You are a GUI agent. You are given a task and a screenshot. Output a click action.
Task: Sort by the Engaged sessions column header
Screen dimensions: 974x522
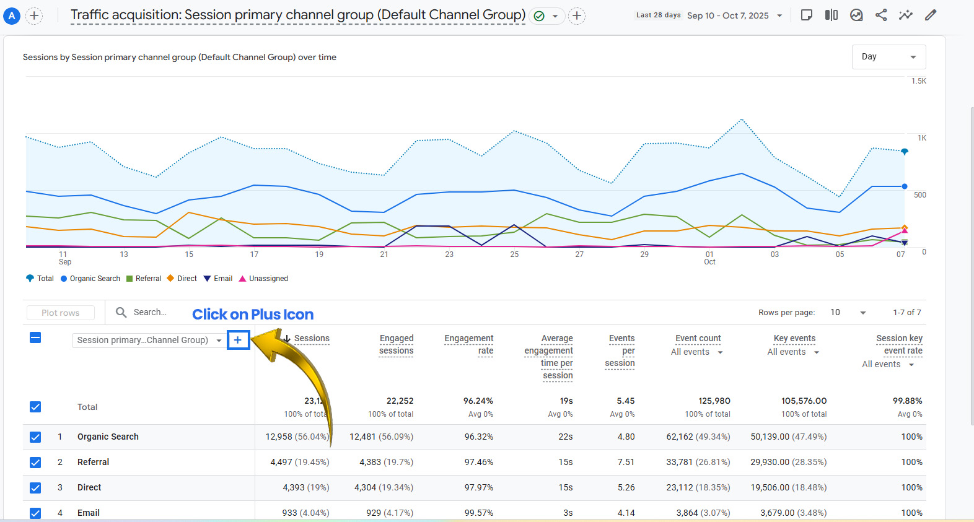(396, 344)
